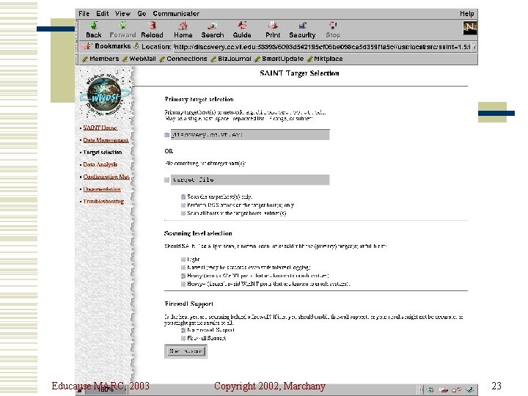Image resolution: width=528 pixels, height=396 pixels.
Task: Open the Go menu
Action: (142, 13)
